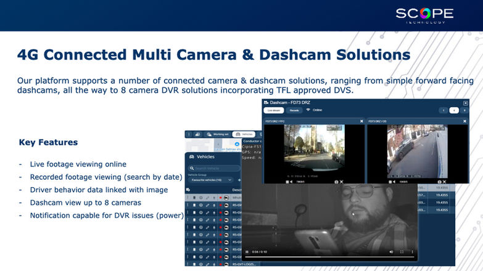Open the three-dot menu in the top bar
The height and width of the screenshot is (271, 483).
[189, 134]
